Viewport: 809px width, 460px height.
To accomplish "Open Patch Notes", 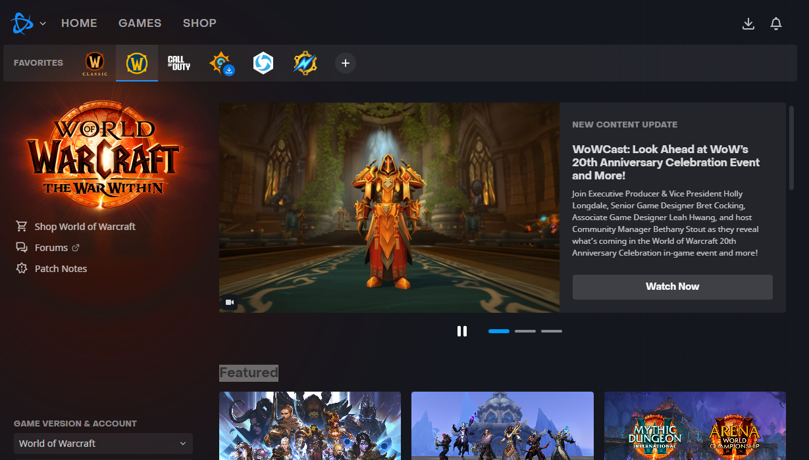I will [x=61, y=269].
